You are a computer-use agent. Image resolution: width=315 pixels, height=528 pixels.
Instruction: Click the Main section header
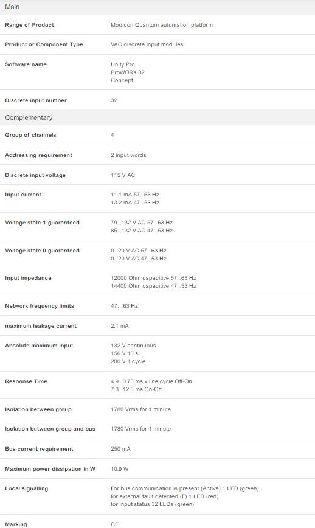point(157,7)
